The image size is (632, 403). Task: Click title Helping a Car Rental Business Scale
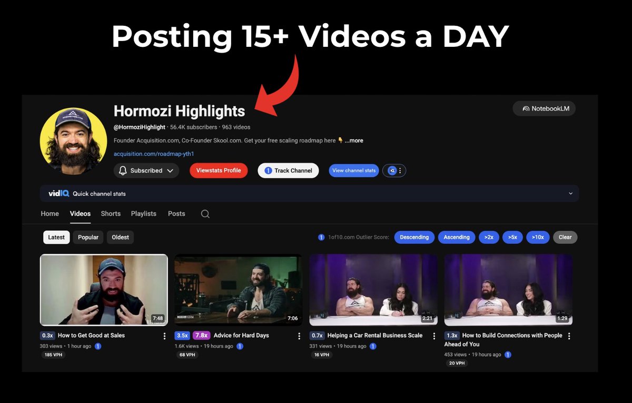[x=375, y=335]
